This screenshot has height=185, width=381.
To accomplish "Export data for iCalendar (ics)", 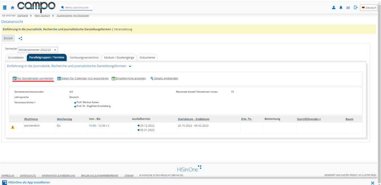I will click(85, 78).
